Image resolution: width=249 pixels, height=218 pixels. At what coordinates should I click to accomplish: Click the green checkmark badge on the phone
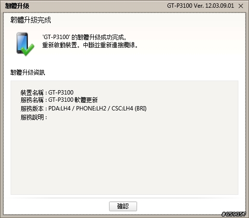pos(28,50)
